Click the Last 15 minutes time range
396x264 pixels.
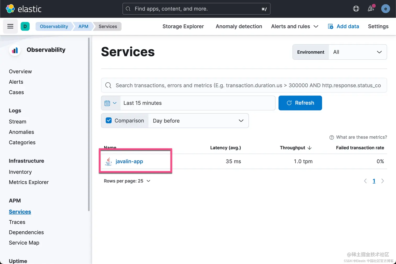(198, 103)
